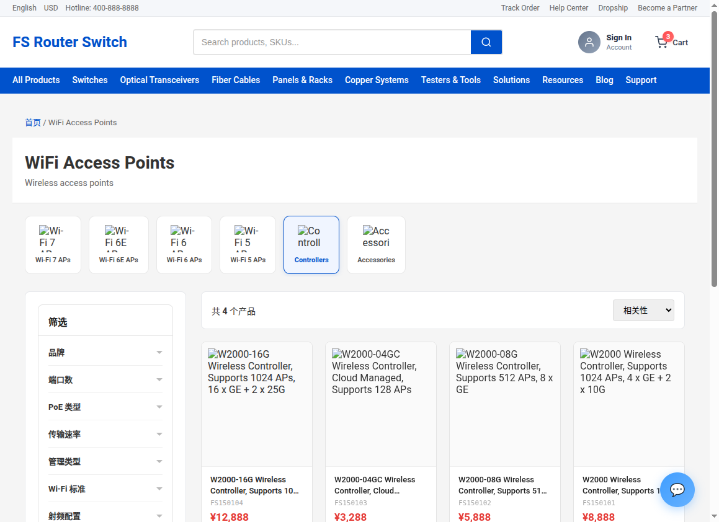Expand the PoE 类型 filter
This screenshot has width=719, height=522.
coord(105,407)
